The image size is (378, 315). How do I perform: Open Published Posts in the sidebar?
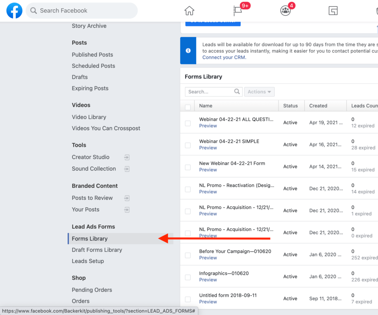92,55
